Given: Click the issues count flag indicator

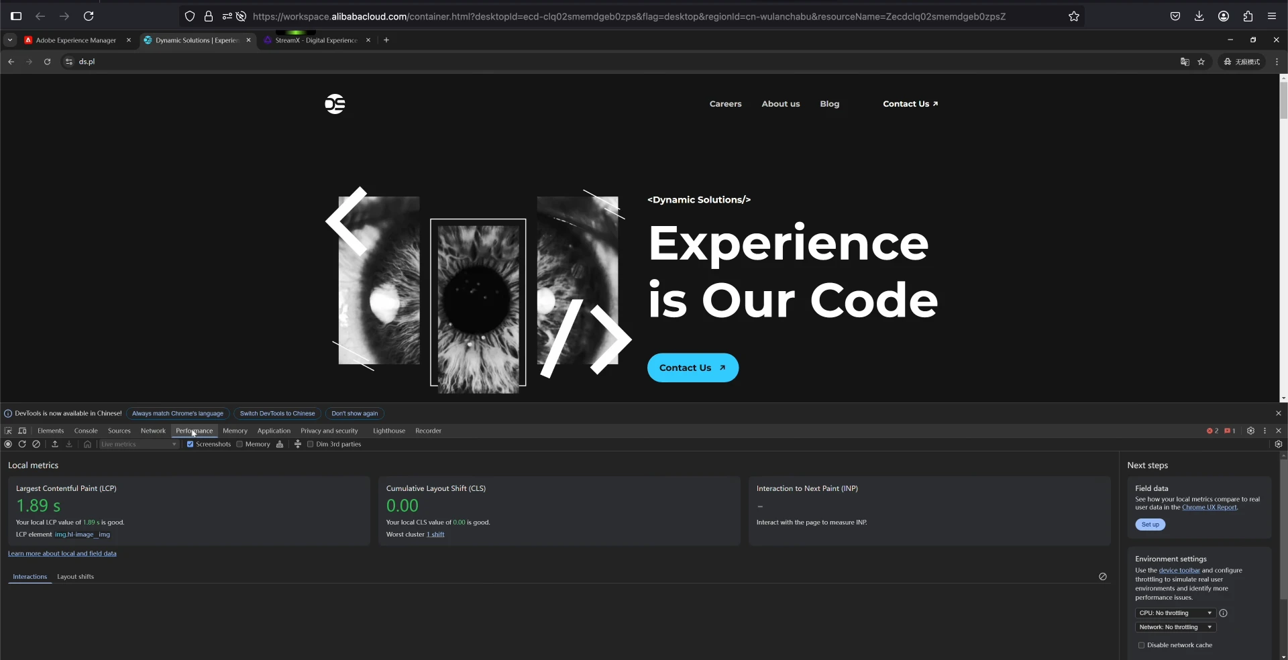Looking at the screenshot, I should point(1230,431).
